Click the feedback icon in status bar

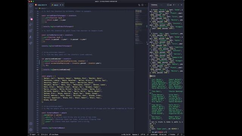coord(178,134)
